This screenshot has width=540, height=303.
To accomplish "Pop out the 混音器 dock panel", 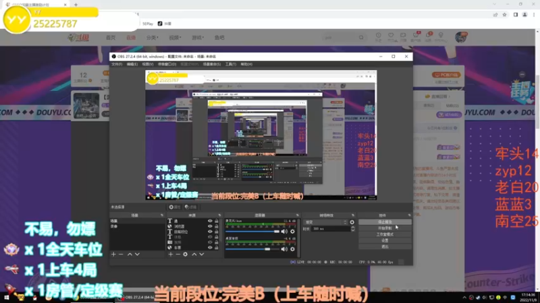I will pyautogui.click(x=297, y=215).
